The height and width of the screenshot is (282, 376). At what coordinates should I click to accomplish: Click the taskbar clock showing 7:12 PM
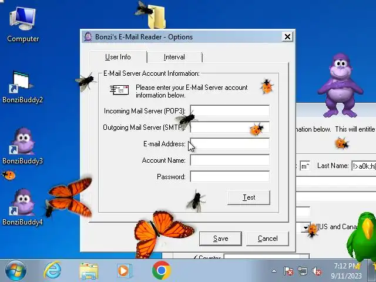click(346, 271)
